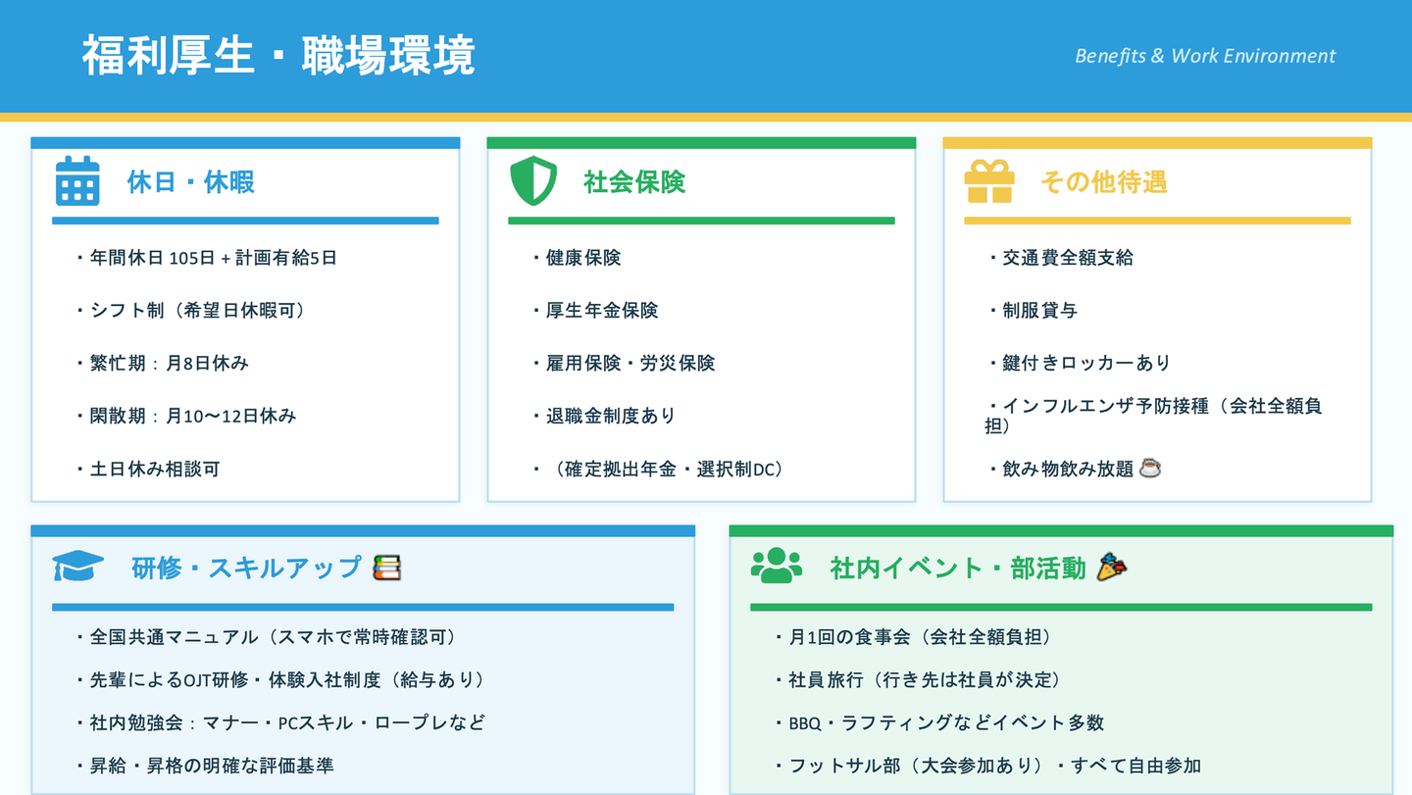This screenshot has width=1412, height=795.
Task: Select the 昇給・昇格の明確な評価基準 bullet
Action: point(205,766)
